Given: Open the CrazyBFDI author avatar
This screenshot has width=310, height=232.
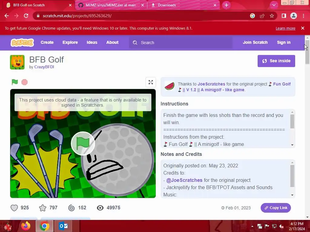Looking at the screenshot, I should [17, 62].
